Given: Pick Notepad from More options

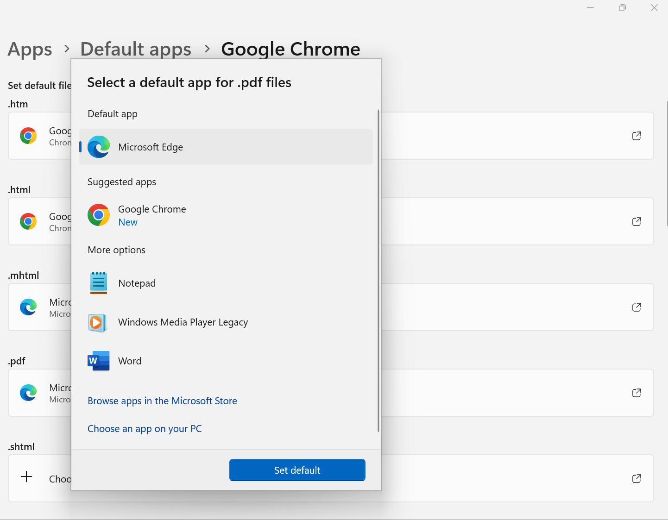Looking at the screenshot, I should tap(226, 283).
